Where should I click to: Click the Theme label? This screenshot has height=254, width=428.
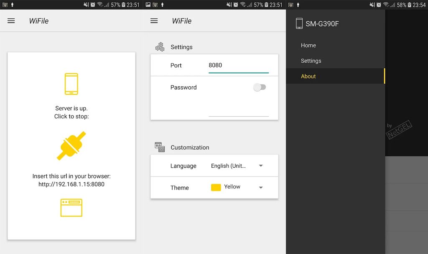pyautogui.click(x=179, y=188)
